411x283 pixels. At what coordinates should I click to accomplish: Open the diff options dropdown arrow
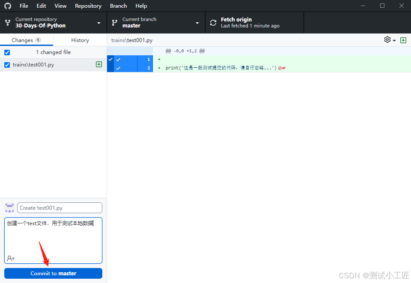pyautogui.click(x=394, y=41)
